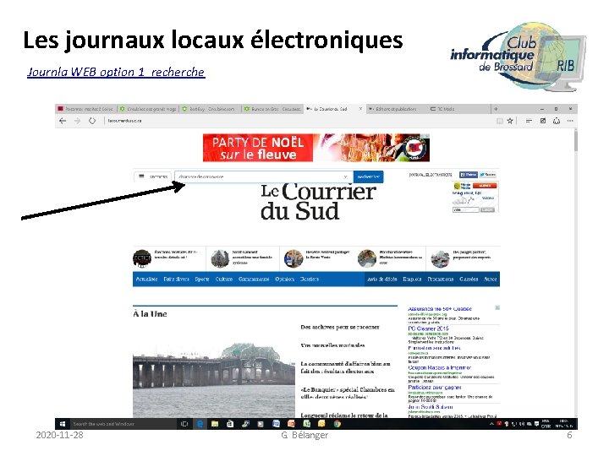Viewport: 609px width, 456px height.
Task: Open the Communauté menu item
Action: [x=254, y=280]
